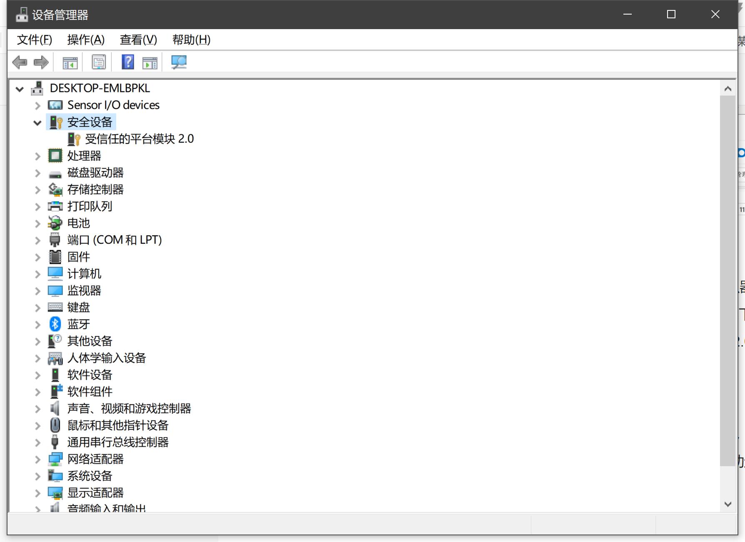Screen dimensions: 745x542
Task: Expand the 处理器 category
Action: (37, 156)
